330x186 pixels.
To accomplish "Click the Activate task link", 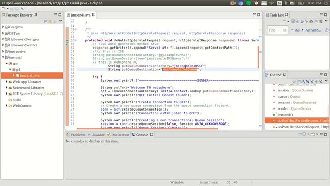I will click(x=313, y=30).
